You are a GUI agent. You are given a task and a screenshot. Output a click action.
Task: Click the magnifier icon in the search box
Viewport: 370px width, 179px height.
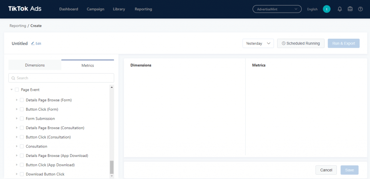point(13,78)
